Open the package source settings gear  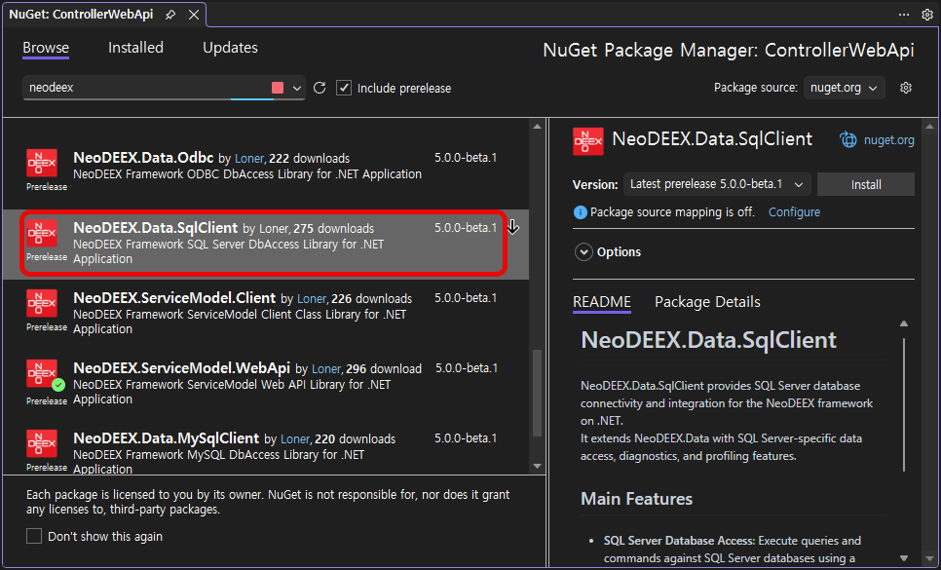coord(906,88)
